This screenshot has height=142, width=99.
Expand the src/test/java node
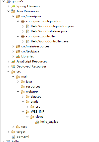[x=13, y=52]
